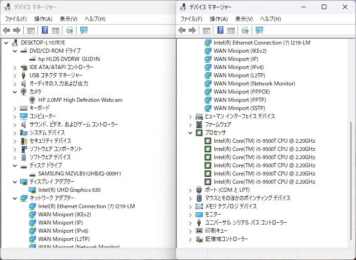
Task: Select メモリ テクノロジ デバイス in right window
Action: pos(231,206)
